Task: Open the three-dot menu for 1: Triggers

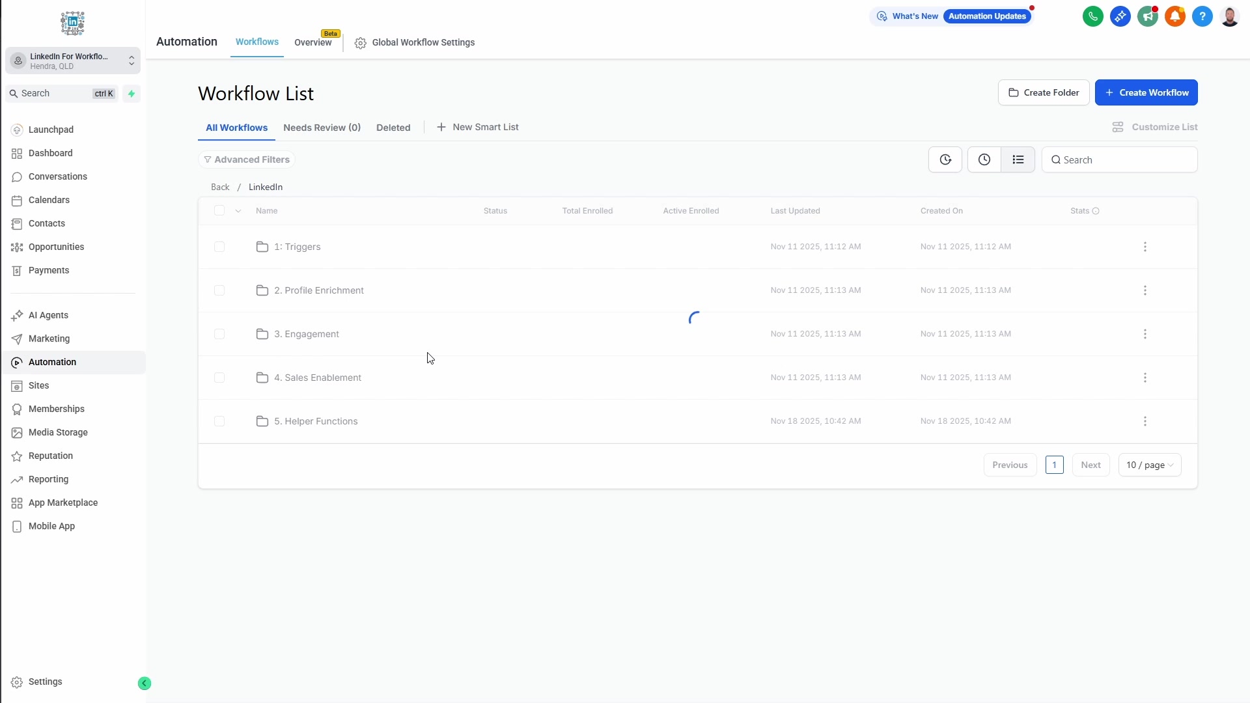Action: coord(1145,247)
